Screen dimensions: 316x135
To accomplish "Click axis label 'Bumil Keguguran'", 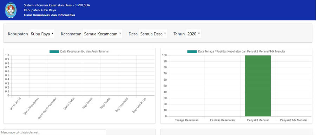I will click(32, 106).
